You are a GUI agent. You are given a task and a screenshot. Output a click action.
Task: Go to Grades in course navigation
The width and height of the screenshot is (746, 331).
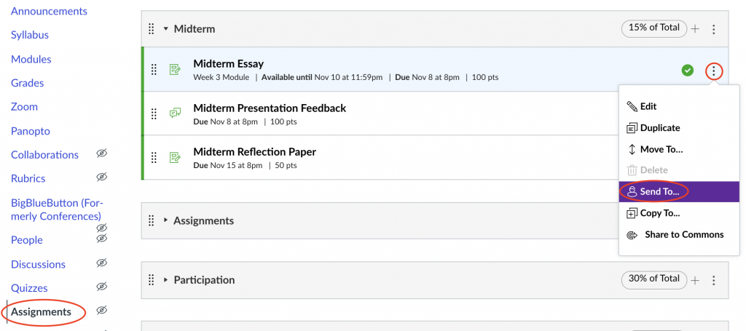click(x=28, y=83)
